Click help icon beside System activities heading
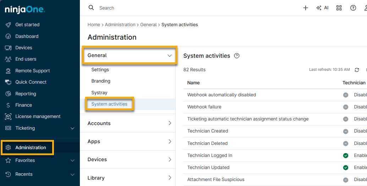Screen dimensions: 367x186 coord(237,56)
